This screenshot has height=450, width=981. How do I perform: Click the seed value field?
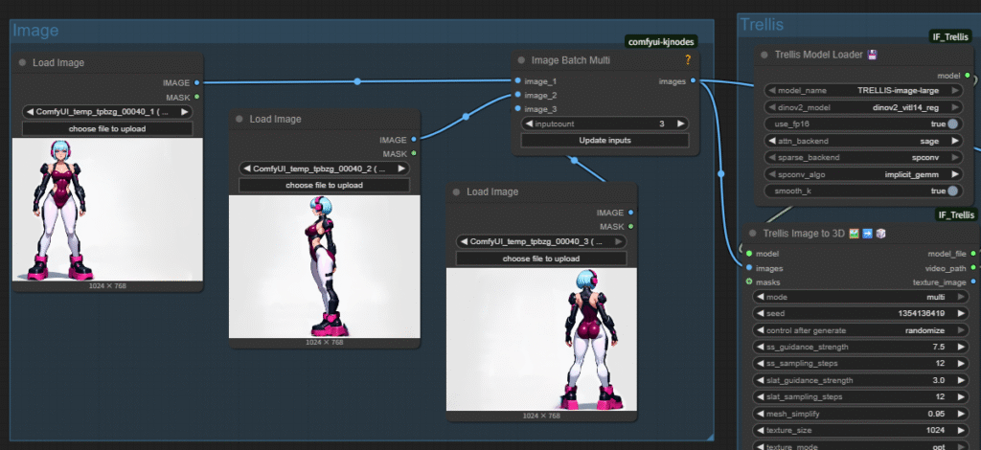[x=860, y=313]
